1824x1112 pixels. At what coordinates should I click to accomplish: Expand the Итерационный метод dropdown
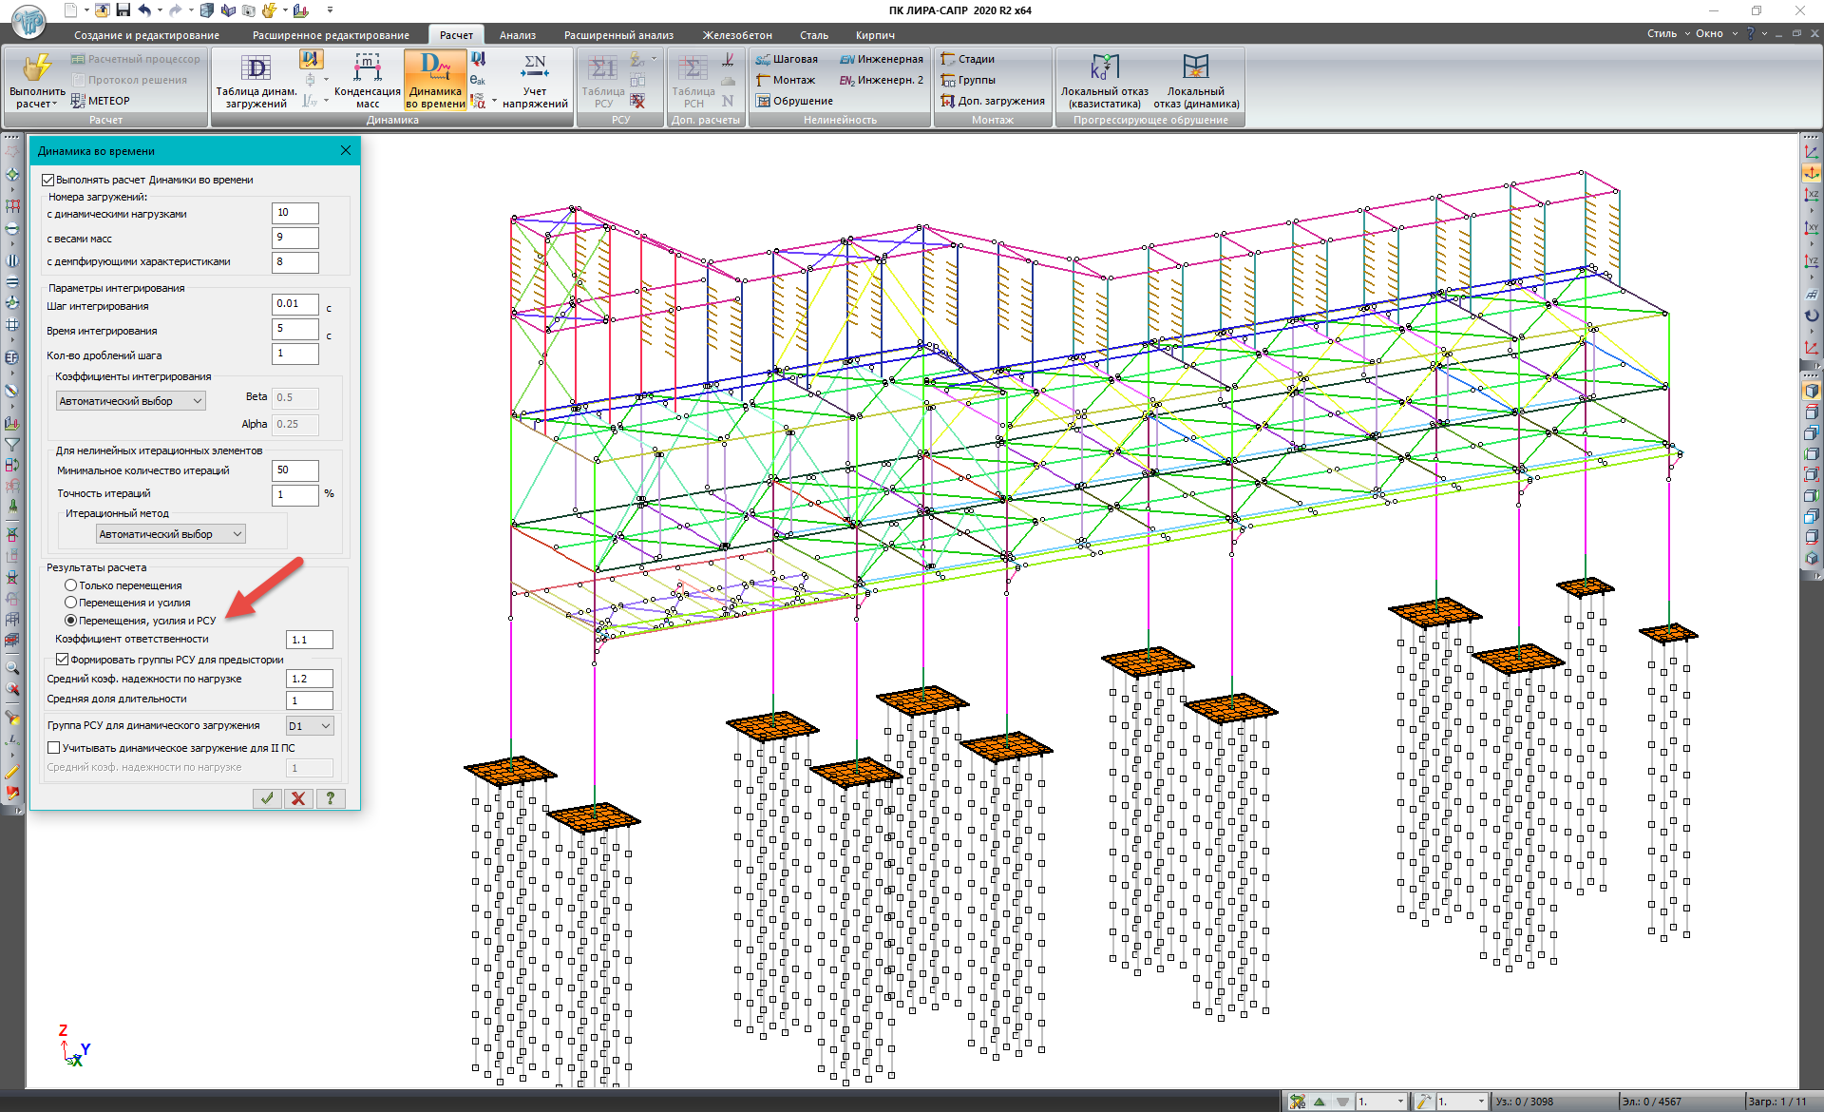click(171, 534)
